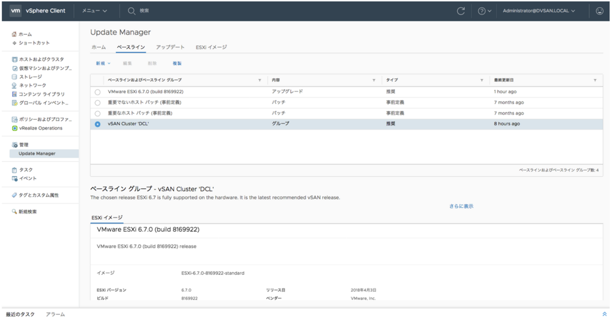612x322 pixels.
Task: Click the 'VMware, Inc.' vendor value
Action: 363,298
